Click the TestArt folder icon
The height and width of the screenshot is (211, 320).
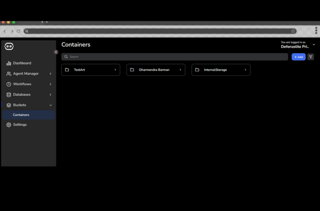pos(67,70)
